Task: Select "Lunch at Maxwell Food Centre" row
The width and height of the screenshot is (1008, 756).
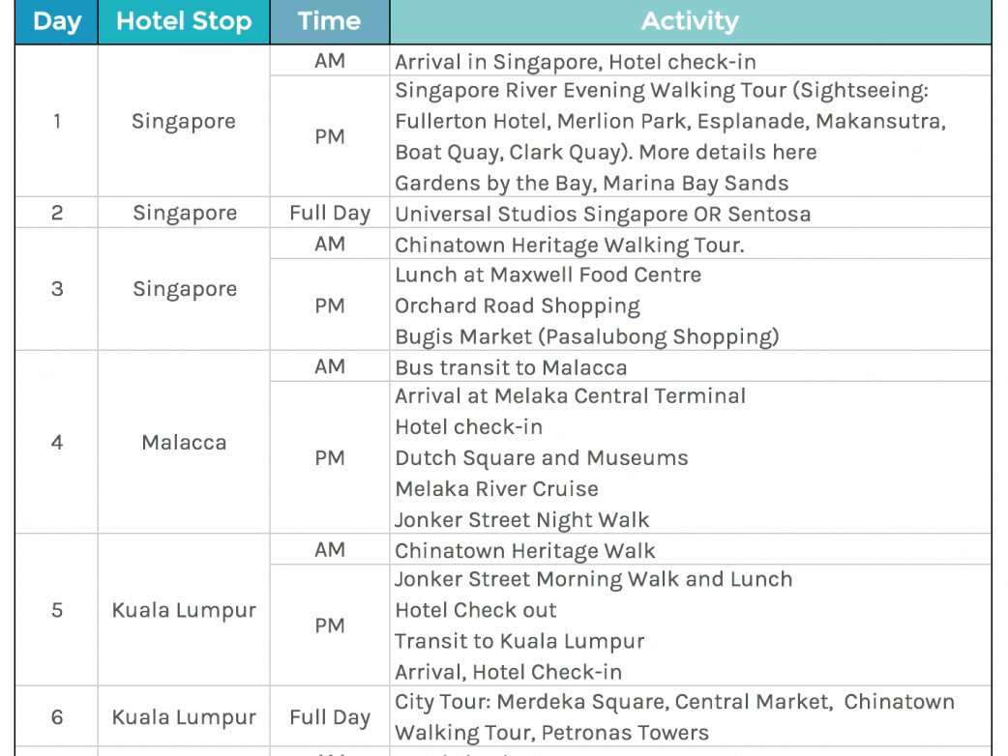Action: point(548,275)
